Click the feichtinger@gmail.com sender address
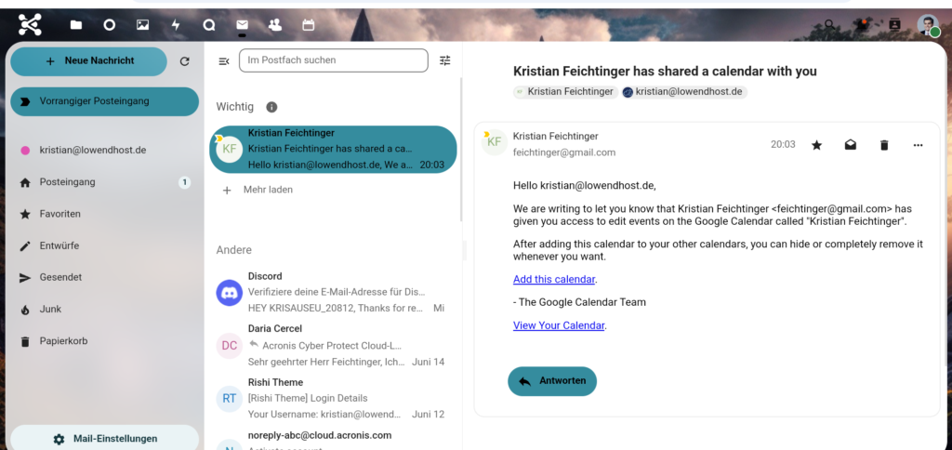Screen dimensions: 952x450 (x=564, y=152)
